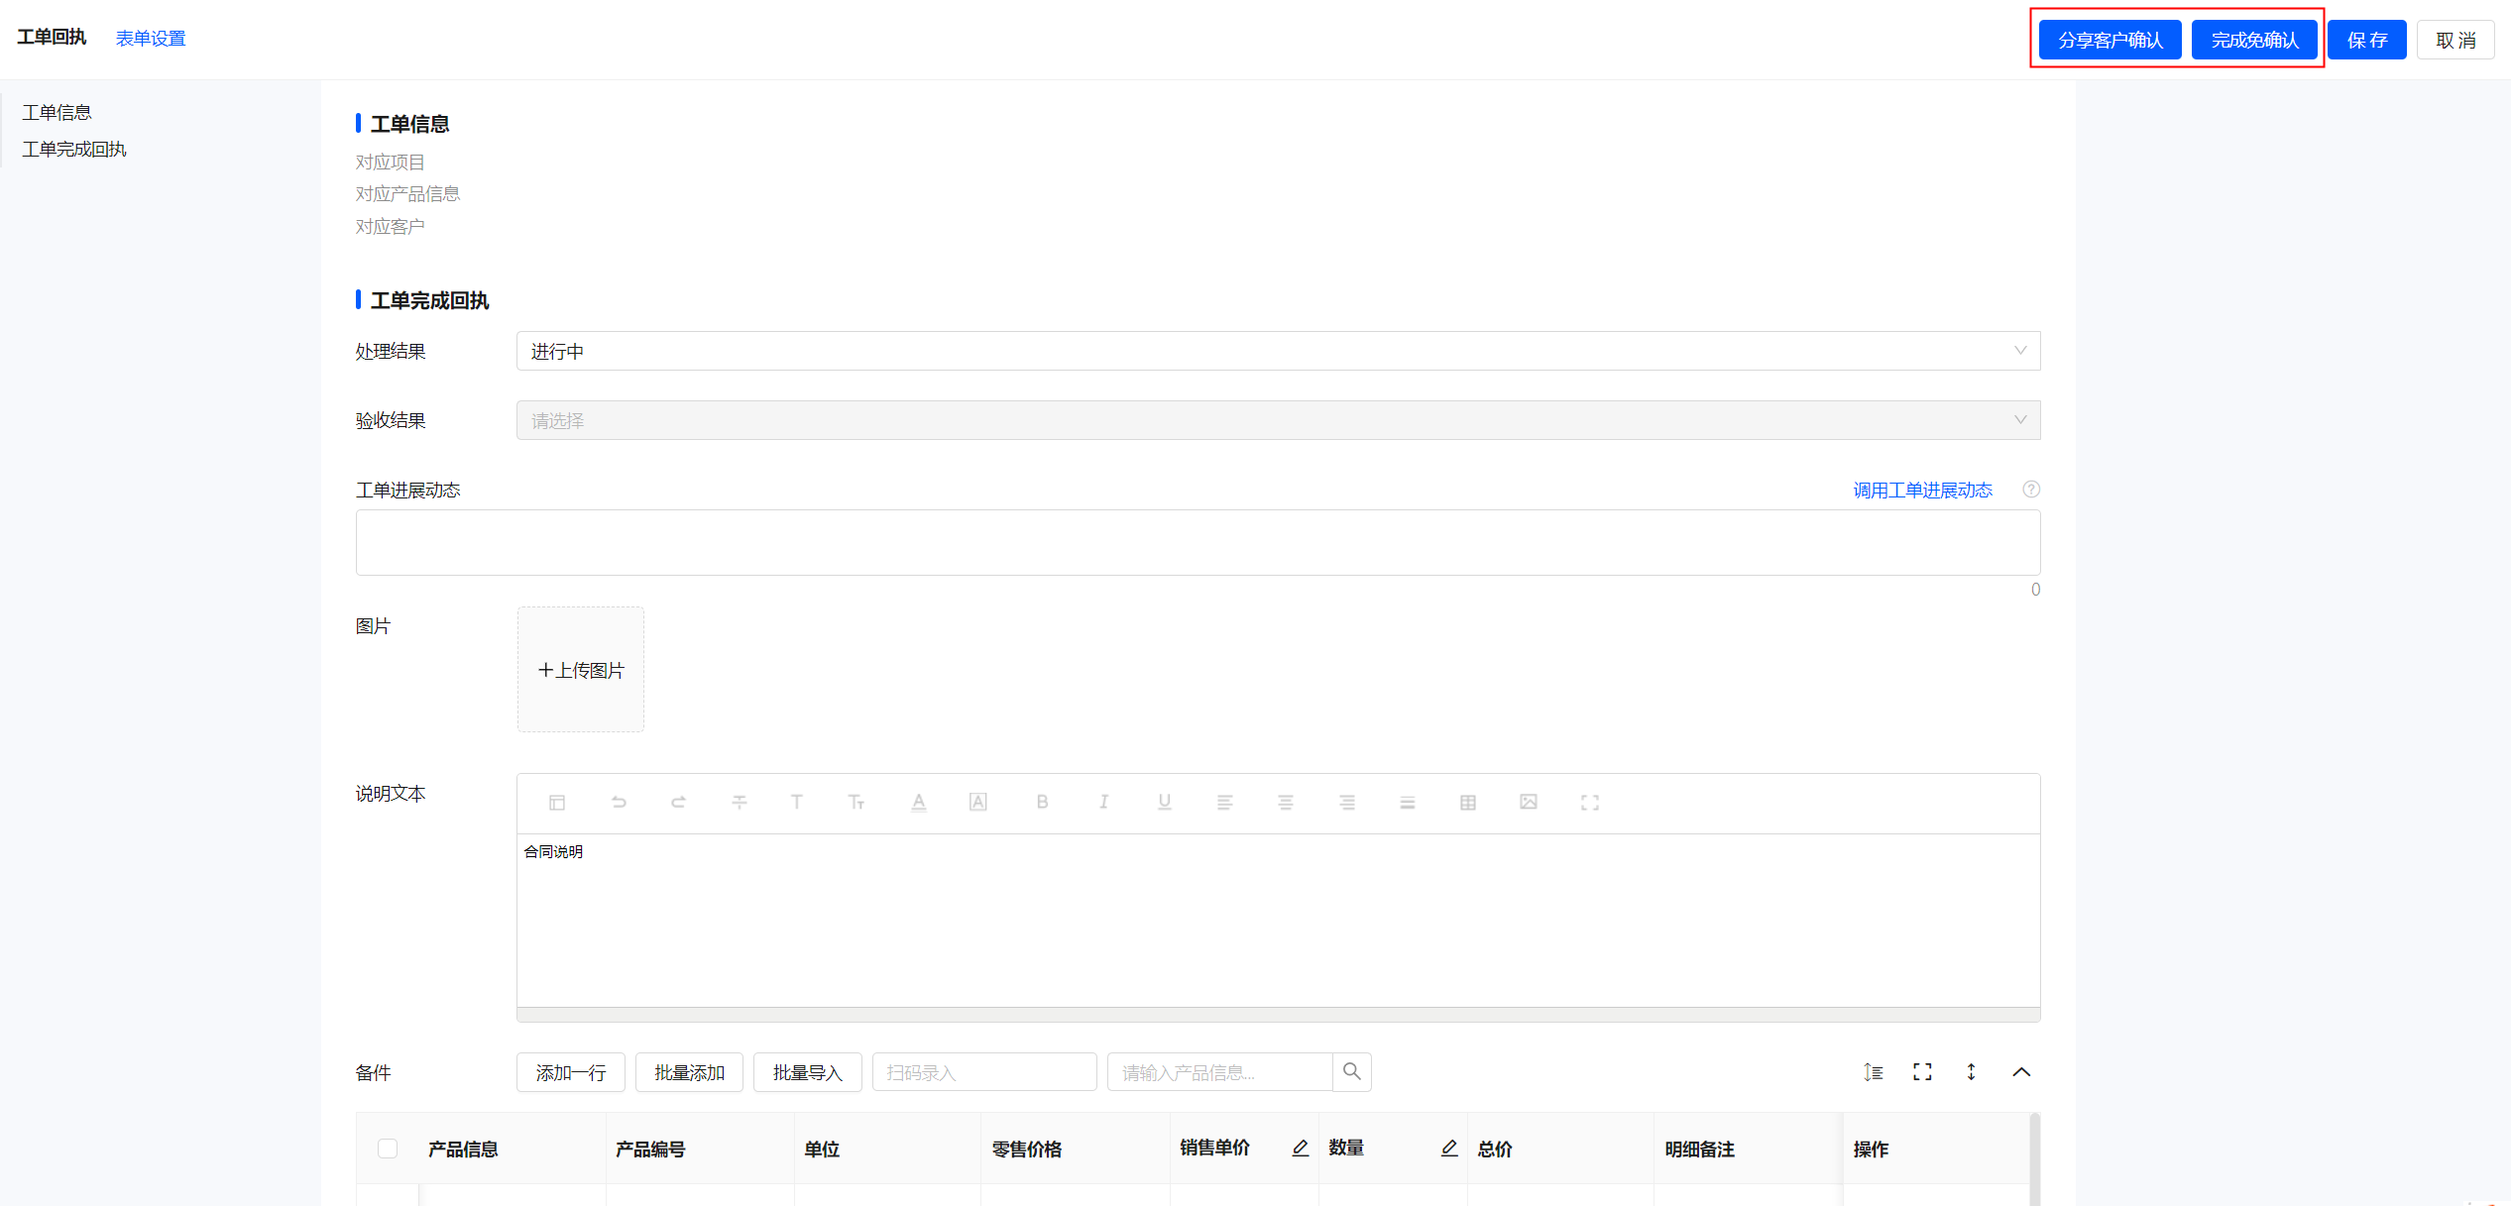Screen dimensions: 2511x1206
Task: Click into the 说明文本 editor body
Action: point(1278,921)
